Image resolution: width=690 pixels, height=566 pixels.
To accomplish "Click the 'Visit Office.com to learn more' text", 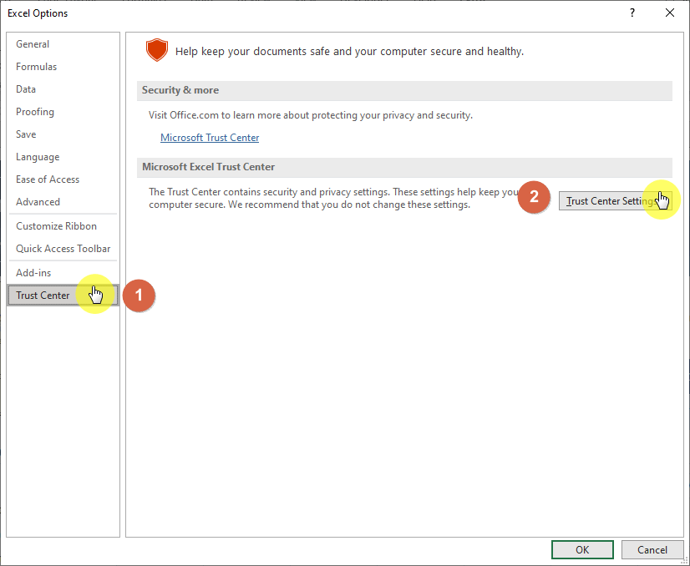I will click(x=310, y=115).
